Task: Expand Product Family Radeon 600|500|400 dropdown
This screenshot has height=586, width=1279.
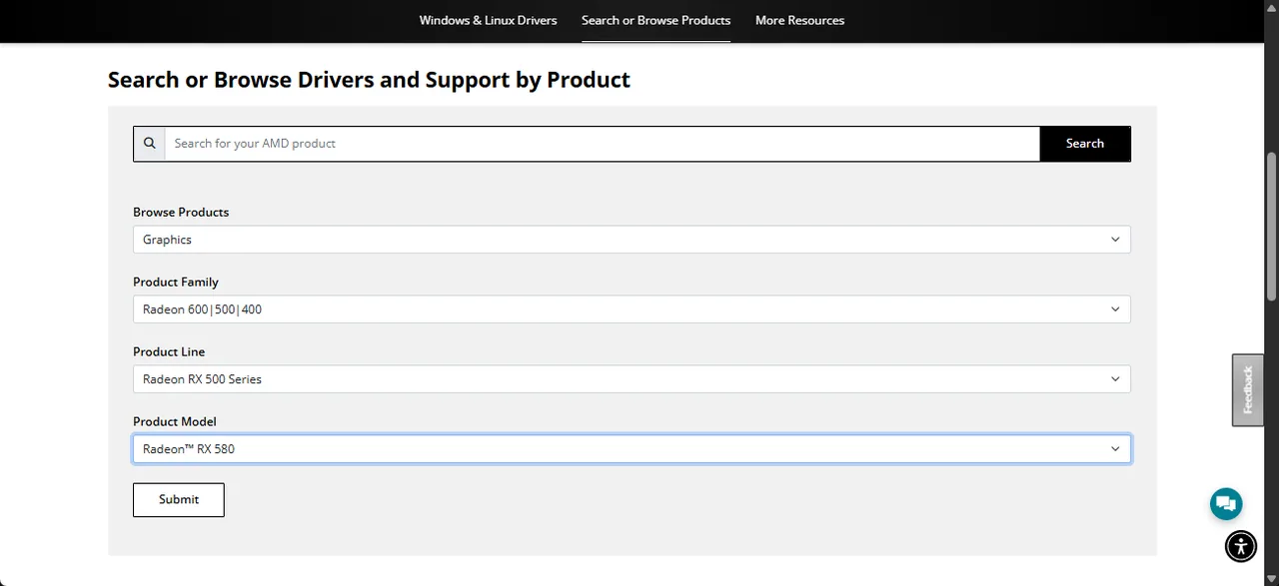Action: pyautogui.click(x=632, y=309)
